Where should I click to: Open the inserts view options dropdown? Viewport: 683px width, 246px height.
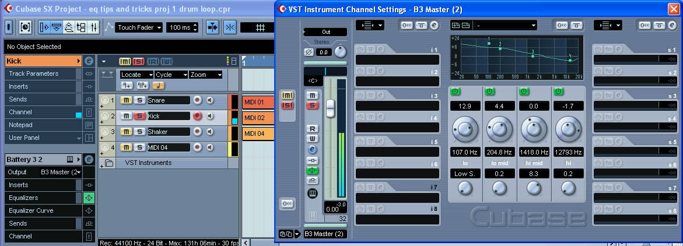370,26
